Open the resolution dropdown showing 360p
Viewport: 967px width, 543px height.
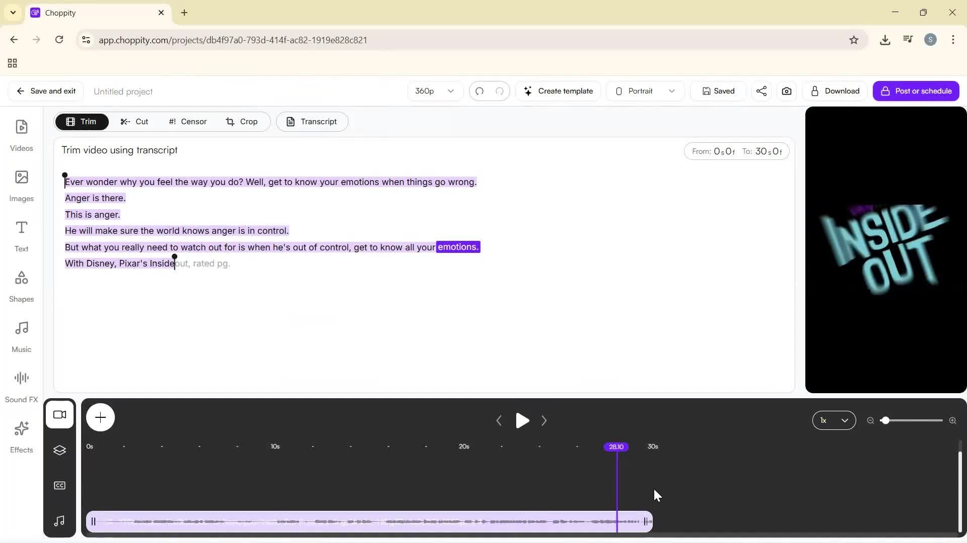[x=434, y=91]
